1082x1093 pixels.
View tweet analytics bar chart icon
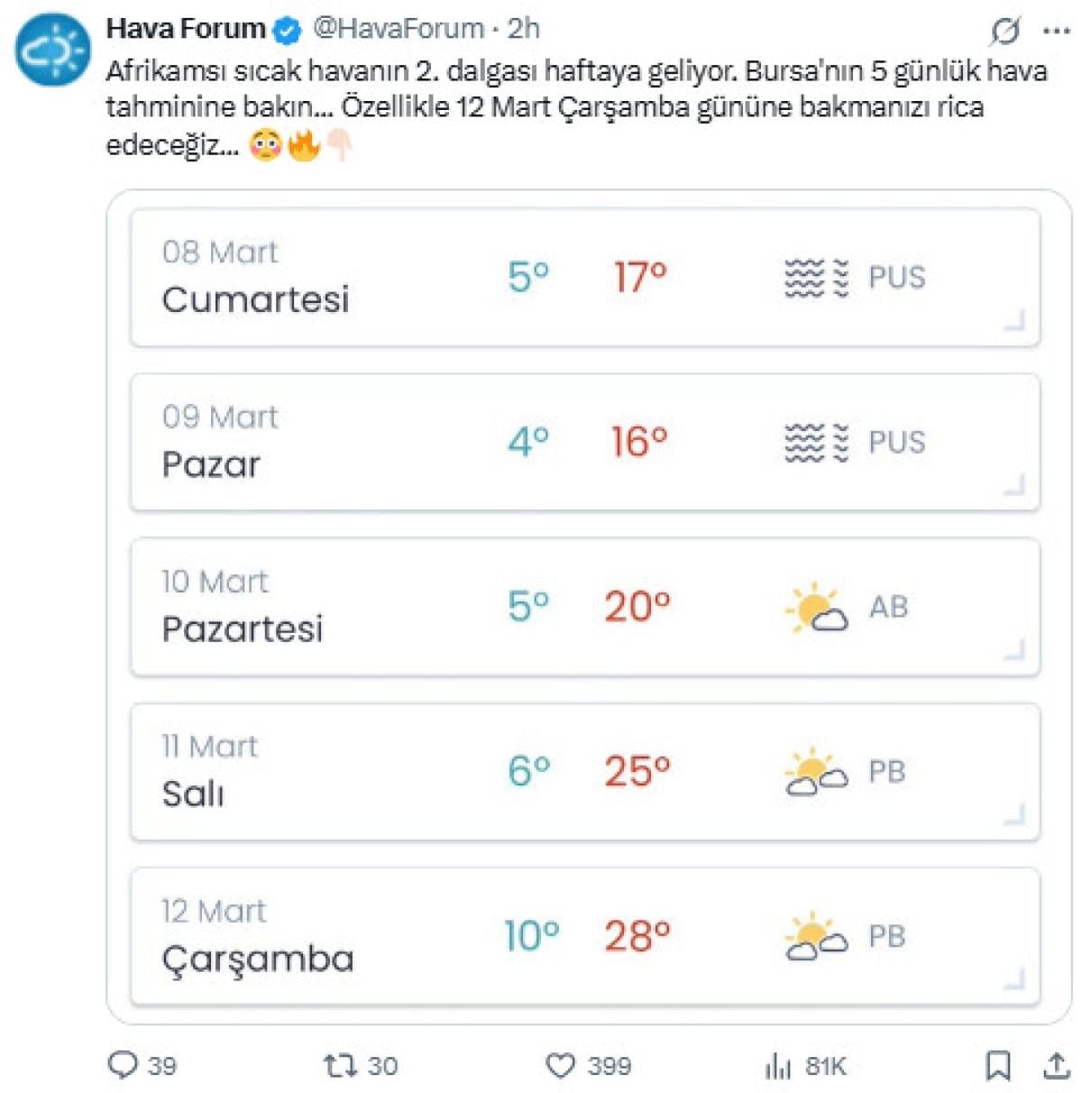[777, 1066]
